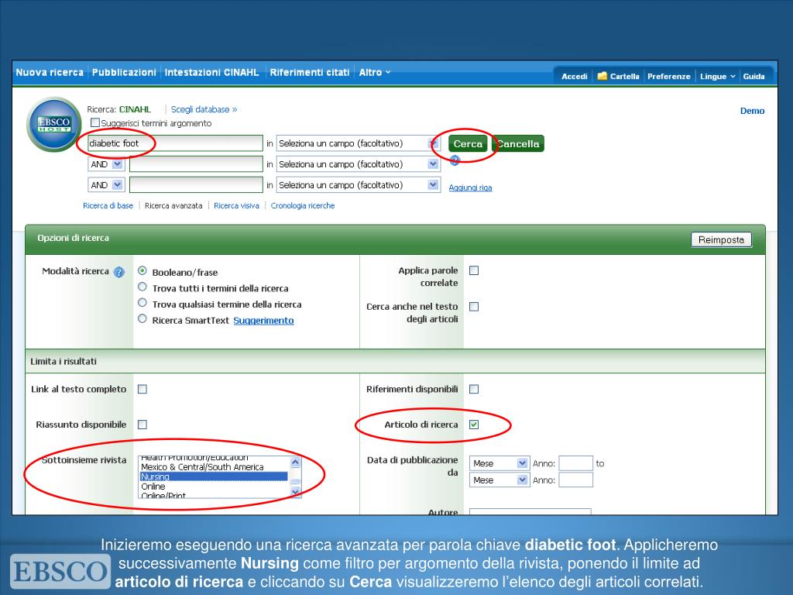Open the first AND operator dropdown

click(x=106, y=164)
